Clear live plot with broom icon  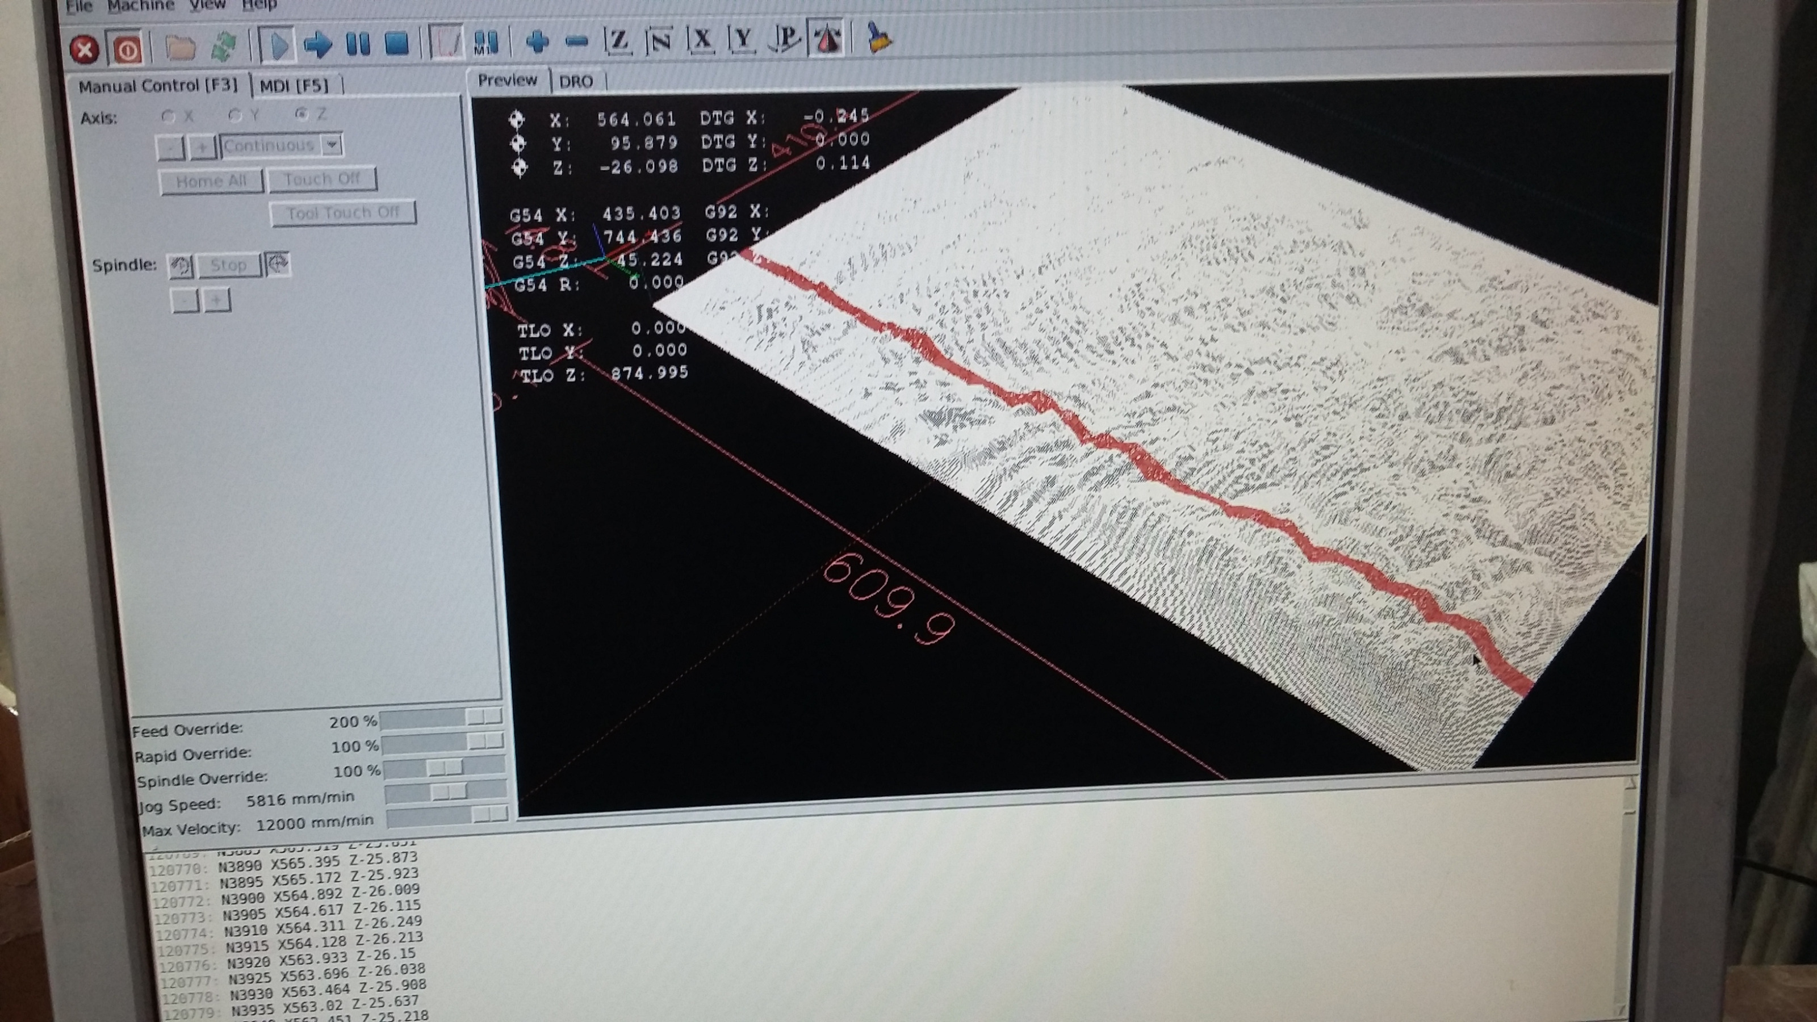point(878,37)
